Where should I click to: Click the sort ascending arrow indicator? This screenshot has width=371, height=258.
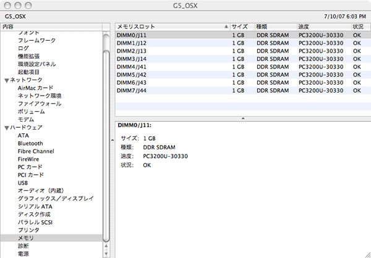click(x=226, y=27)
